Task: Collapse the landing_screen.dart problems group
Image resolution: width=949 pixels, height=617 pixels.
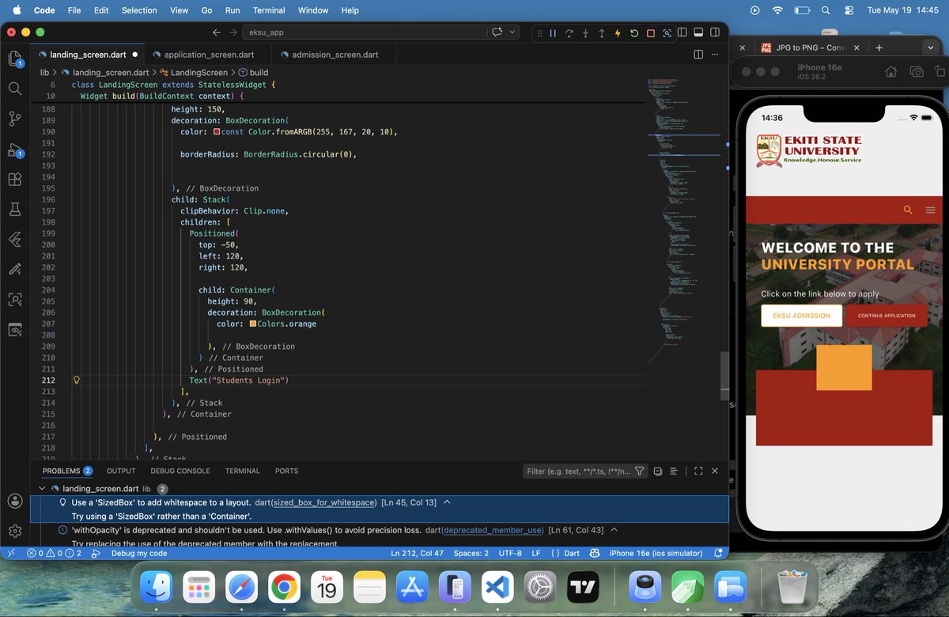Action: point(42,489)
